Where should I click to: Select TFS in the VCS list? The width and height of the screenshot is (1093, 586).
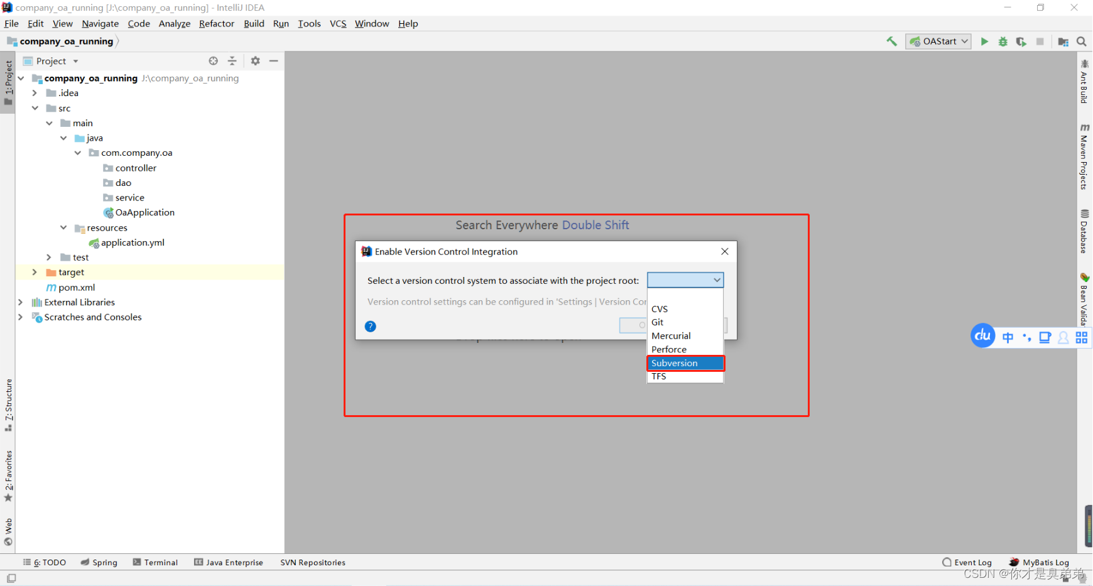[685, 376]
